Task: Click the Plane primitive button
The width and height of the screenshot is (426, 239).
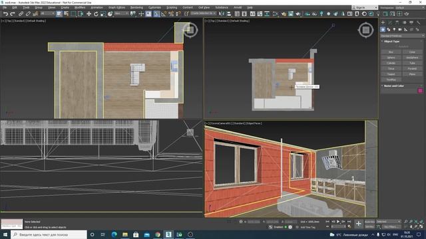Action: [412, 74]
